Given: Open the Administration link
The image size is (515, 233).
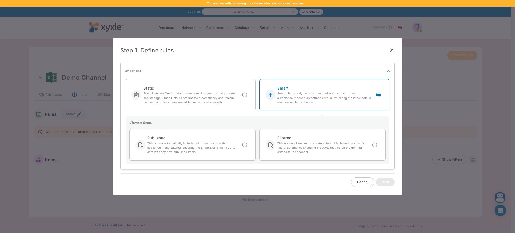Looking at the screenshot, I should 311,12.
